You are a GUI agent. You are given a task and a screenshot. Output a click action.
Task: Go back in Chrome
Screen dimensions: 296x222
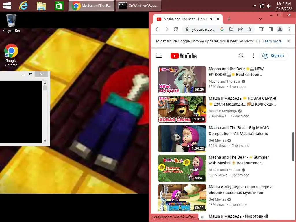[x=157, y=29]
